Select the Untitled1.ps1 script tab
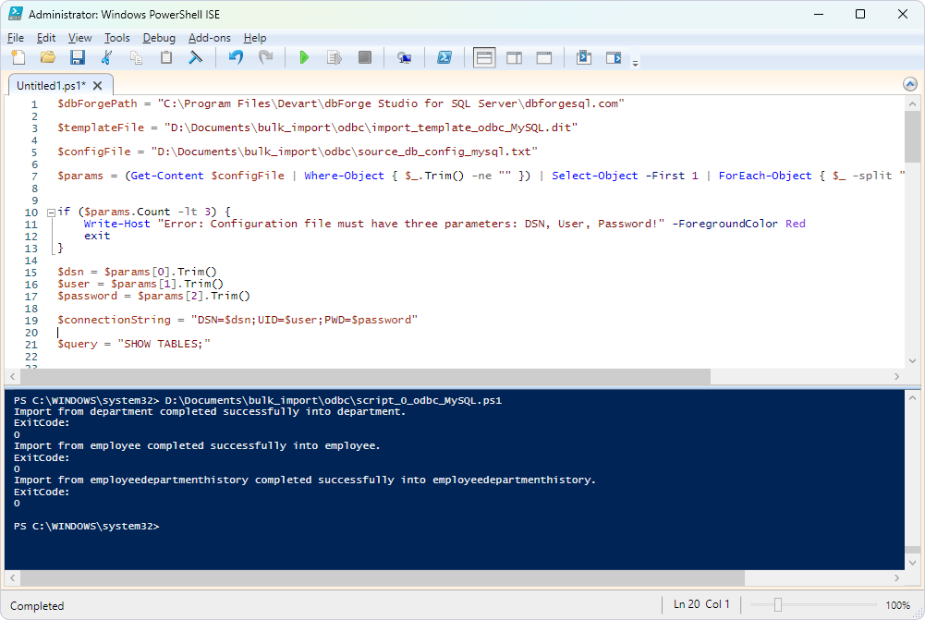This screenshot has width=925, height=620. [51, 86]
